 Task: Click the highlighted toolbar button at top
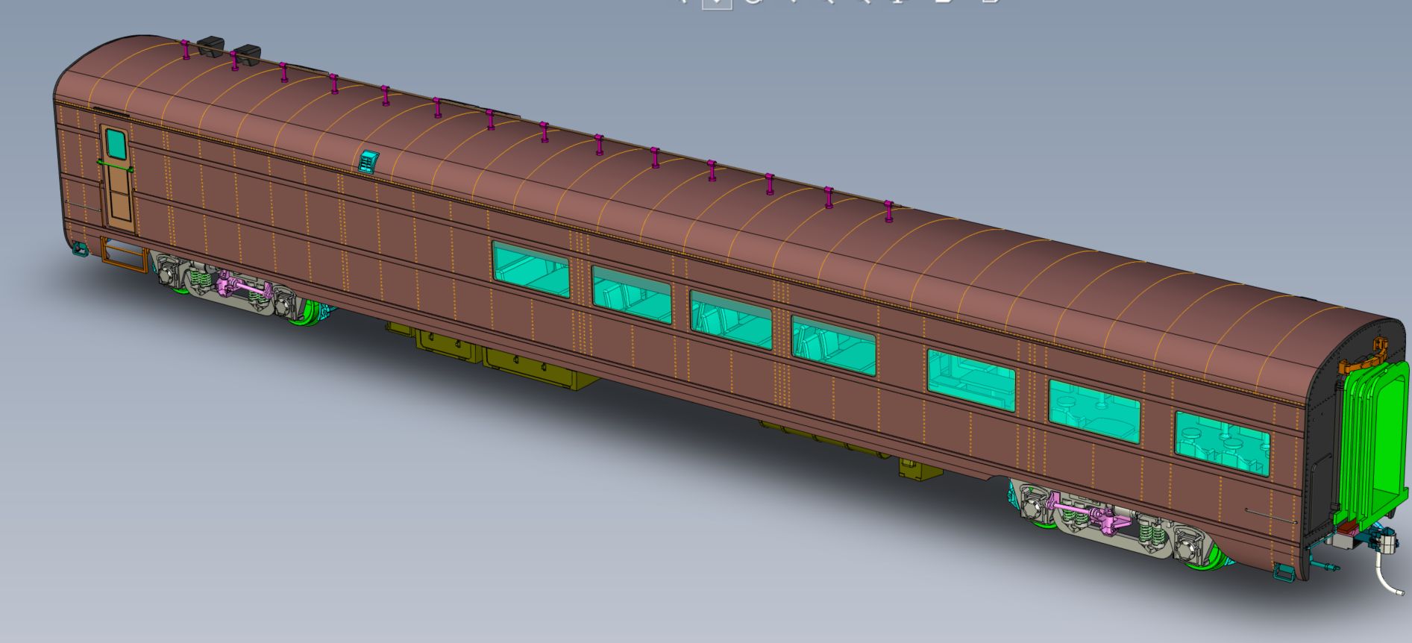(x=717, y=2)
